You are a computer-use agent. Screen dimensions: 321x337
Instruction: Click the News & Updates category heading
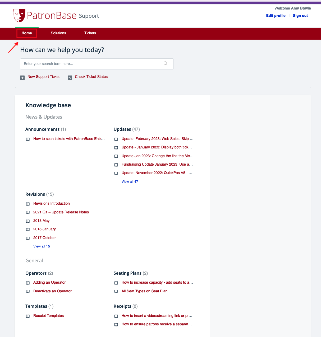tap(44, 117)
